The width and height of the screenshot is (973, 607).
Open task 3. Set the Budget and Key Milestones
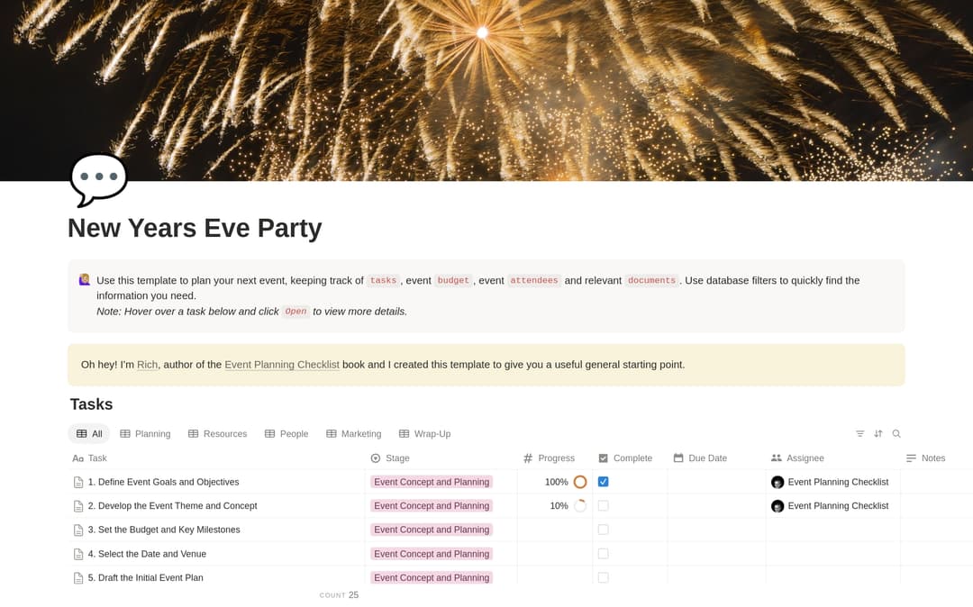(x=164, y=530)
